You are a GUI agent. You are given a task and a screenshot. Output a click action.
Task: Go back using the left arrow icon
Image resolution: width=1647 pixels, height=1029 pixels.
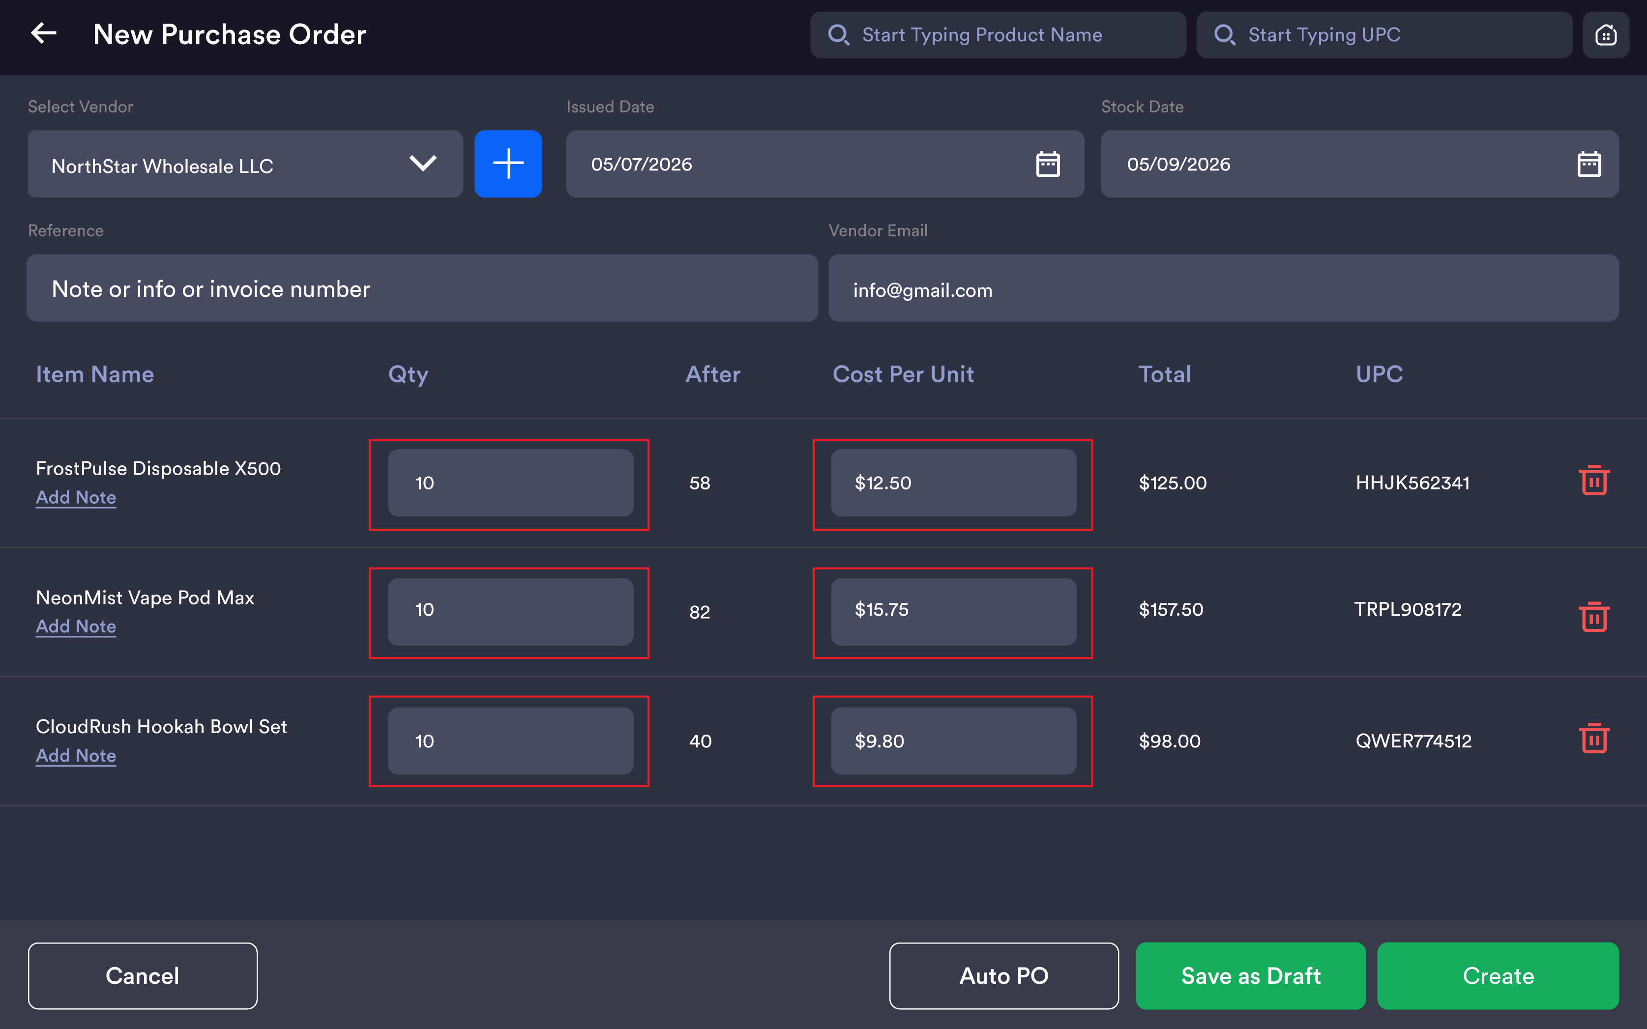tap(44, 33)
